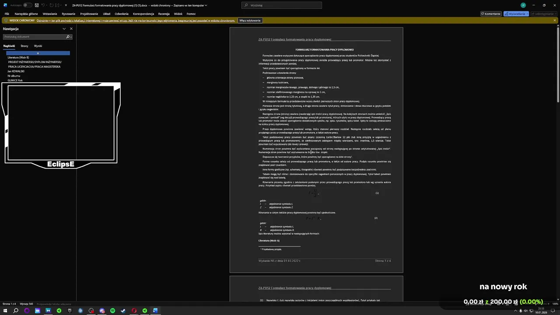Open the Epic Games taskbar icon
560x315 pixels.
[x=70, y=311]
